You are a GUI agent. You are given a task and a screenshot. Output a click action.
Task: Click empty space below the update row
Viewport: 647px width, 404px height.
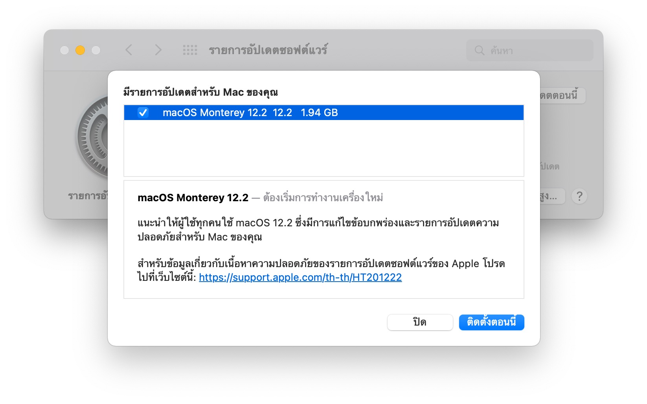point(323,148)
